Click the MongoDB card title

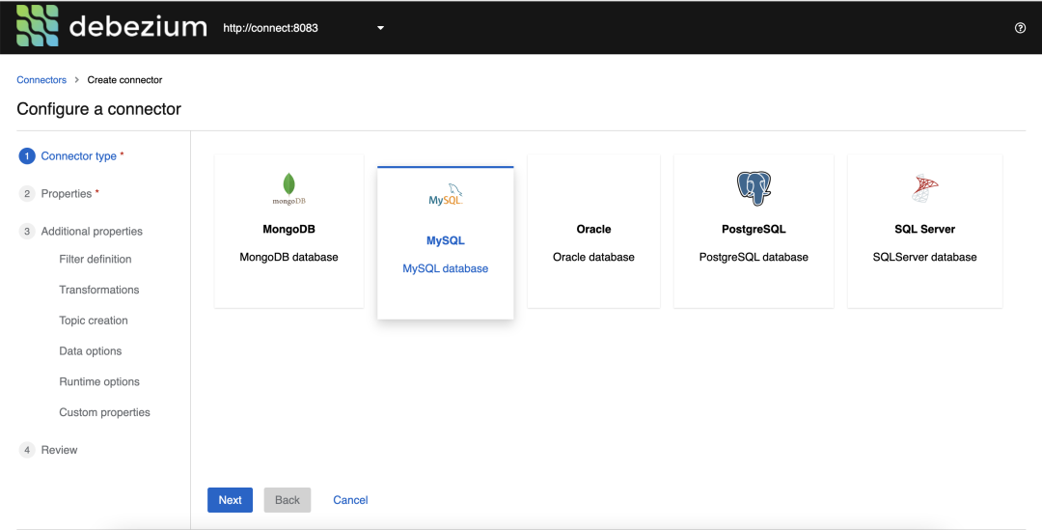pyautogui.click(x=289, y=230)
